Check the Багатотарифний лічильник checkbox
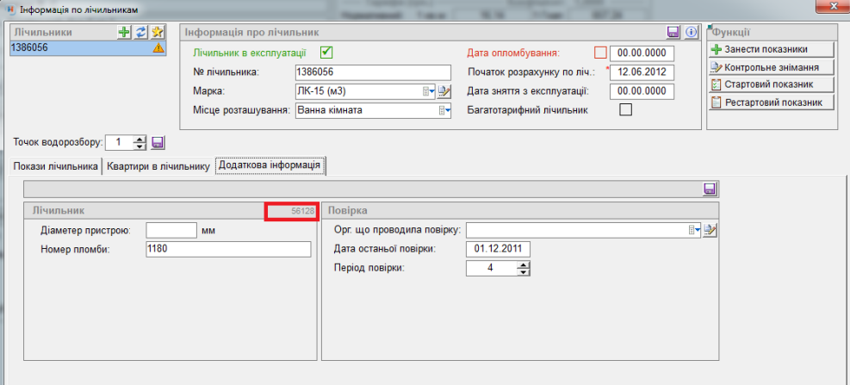Viewport: 850px width, 385px height. (x=626, y=109)
